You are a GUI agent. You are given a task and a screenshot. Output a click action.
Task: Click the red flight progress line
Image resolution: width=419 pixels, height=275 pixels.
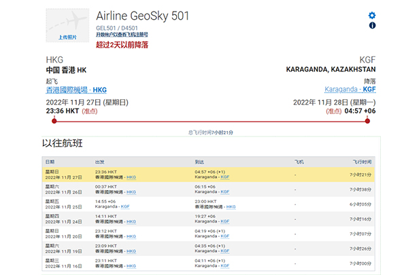click(x=211, y=121)
